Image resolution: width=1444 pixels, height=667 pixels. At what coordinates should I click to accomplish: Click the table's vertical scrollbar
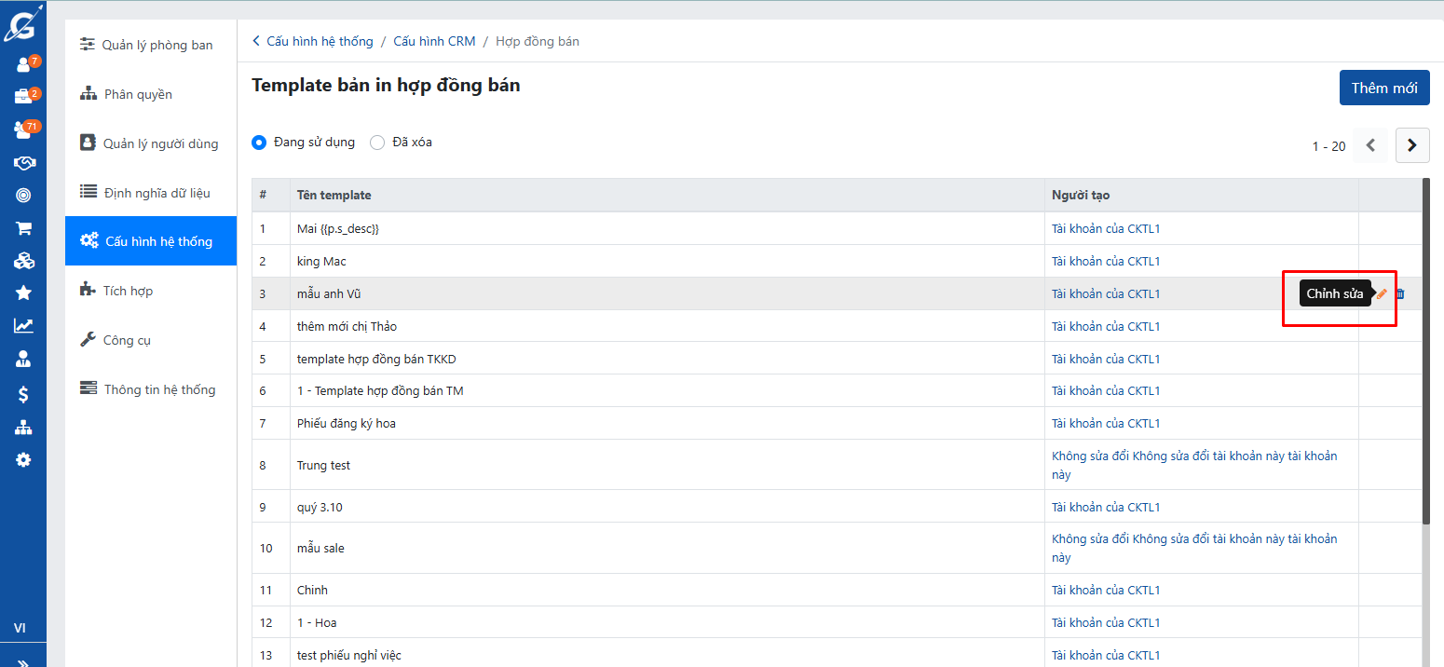pos(1425,354)
